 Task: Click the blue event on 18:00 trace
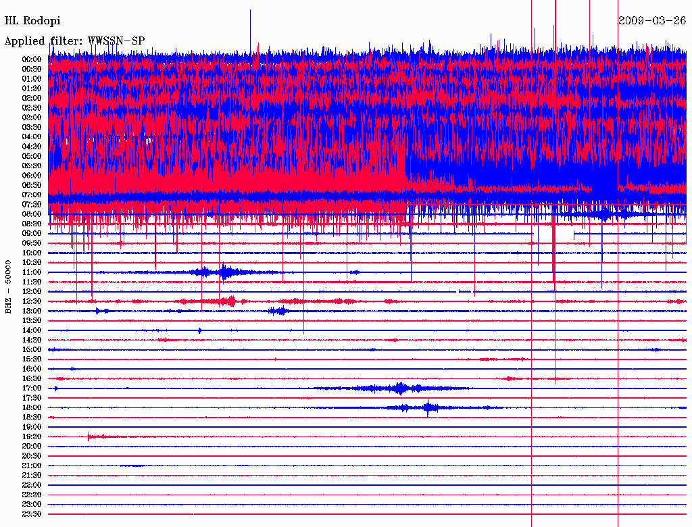(428, 407)
